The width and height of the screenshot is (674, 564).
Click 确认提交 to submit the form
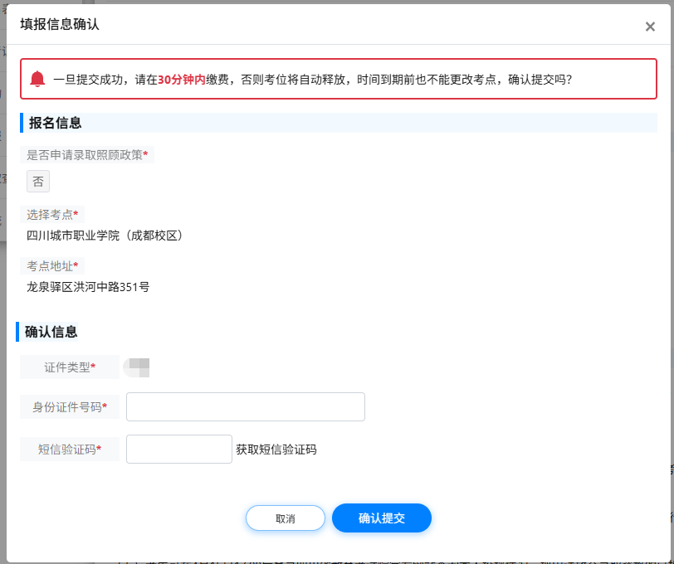coord(381,518)
